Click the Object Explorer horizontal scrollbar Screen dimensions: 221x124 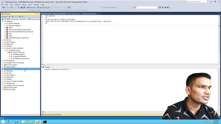(x=20, y=115)
